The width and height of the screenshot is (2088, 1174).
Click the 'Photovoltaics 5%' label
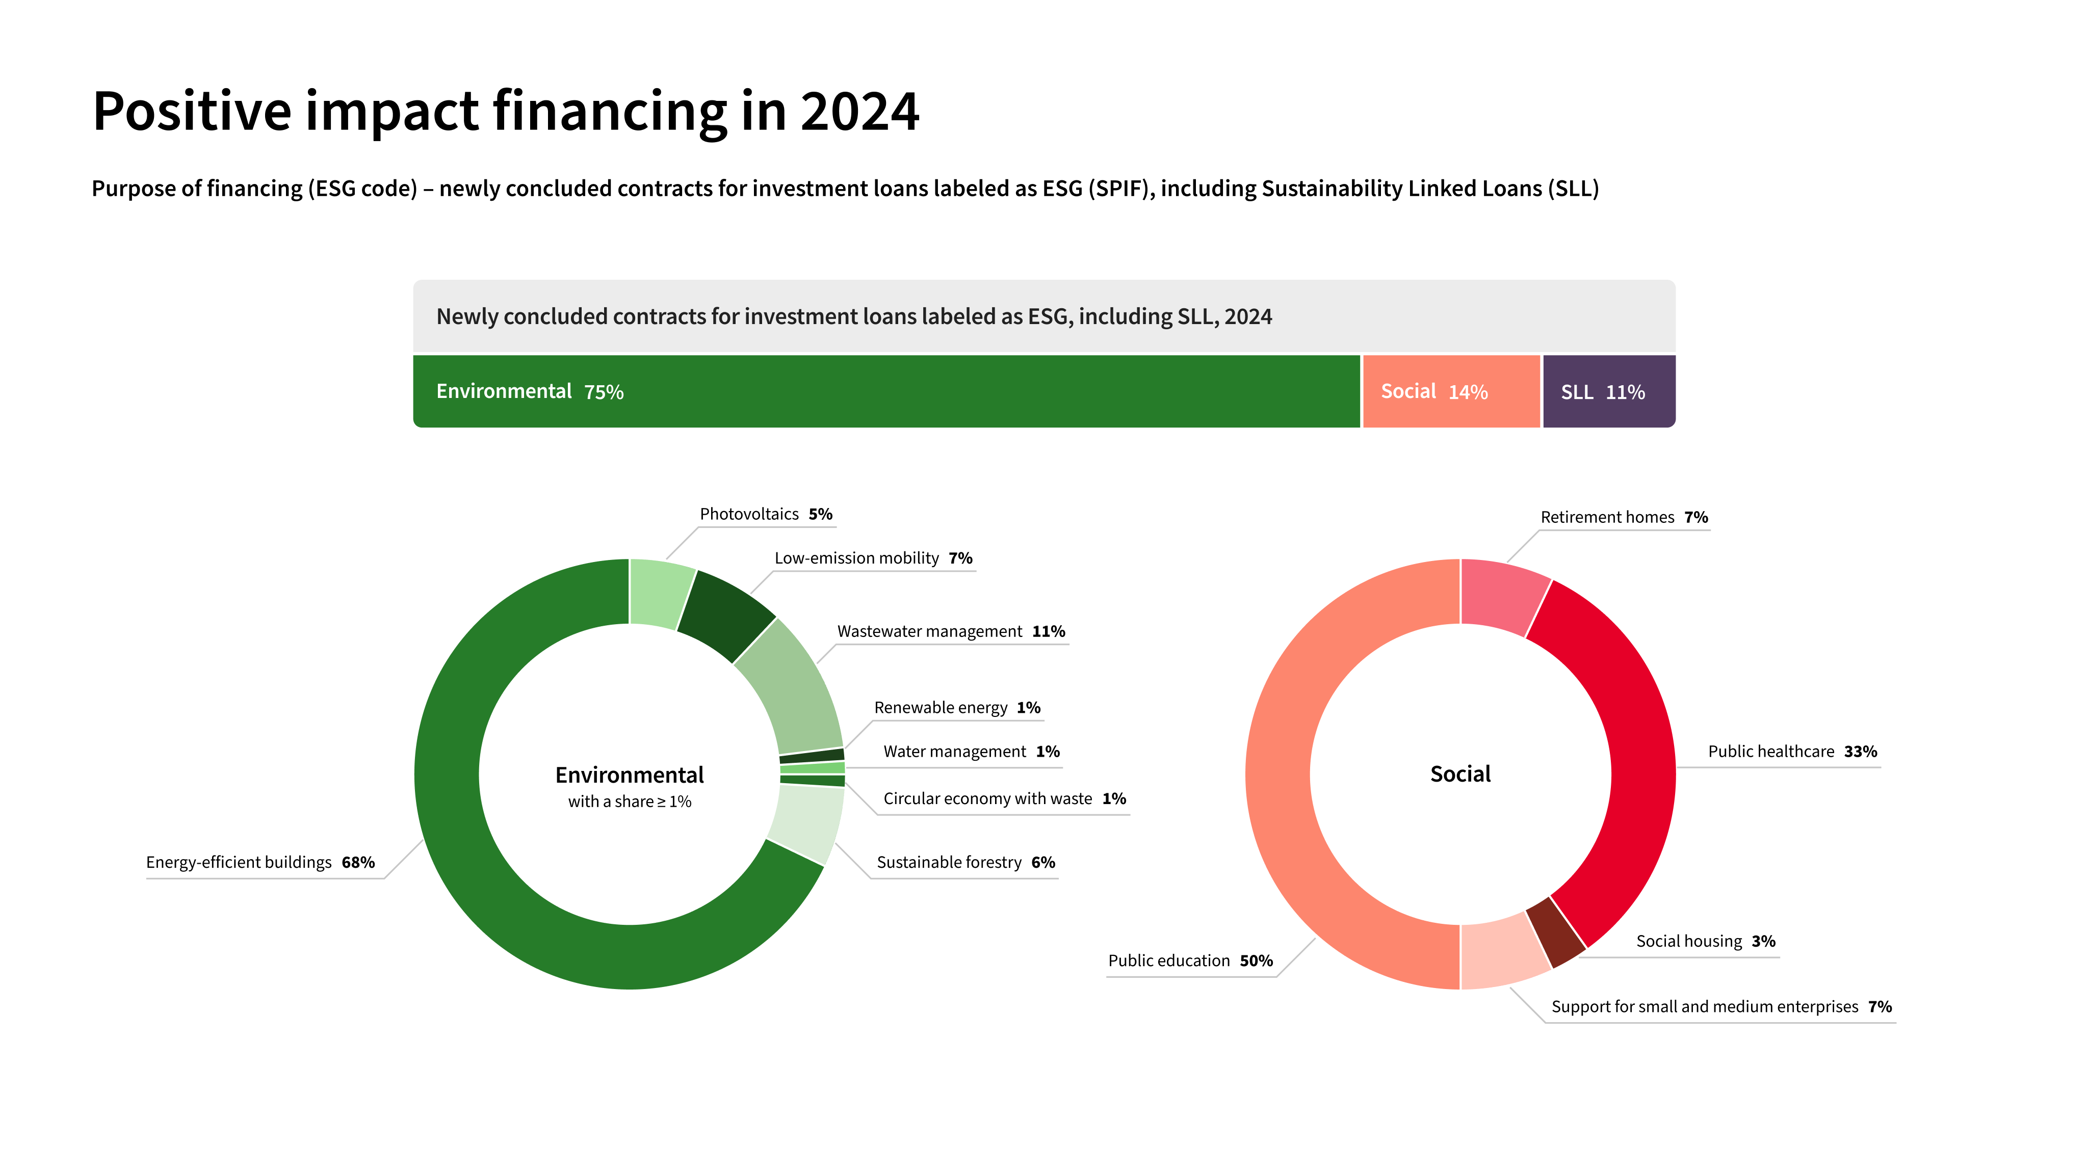(766, 515)
